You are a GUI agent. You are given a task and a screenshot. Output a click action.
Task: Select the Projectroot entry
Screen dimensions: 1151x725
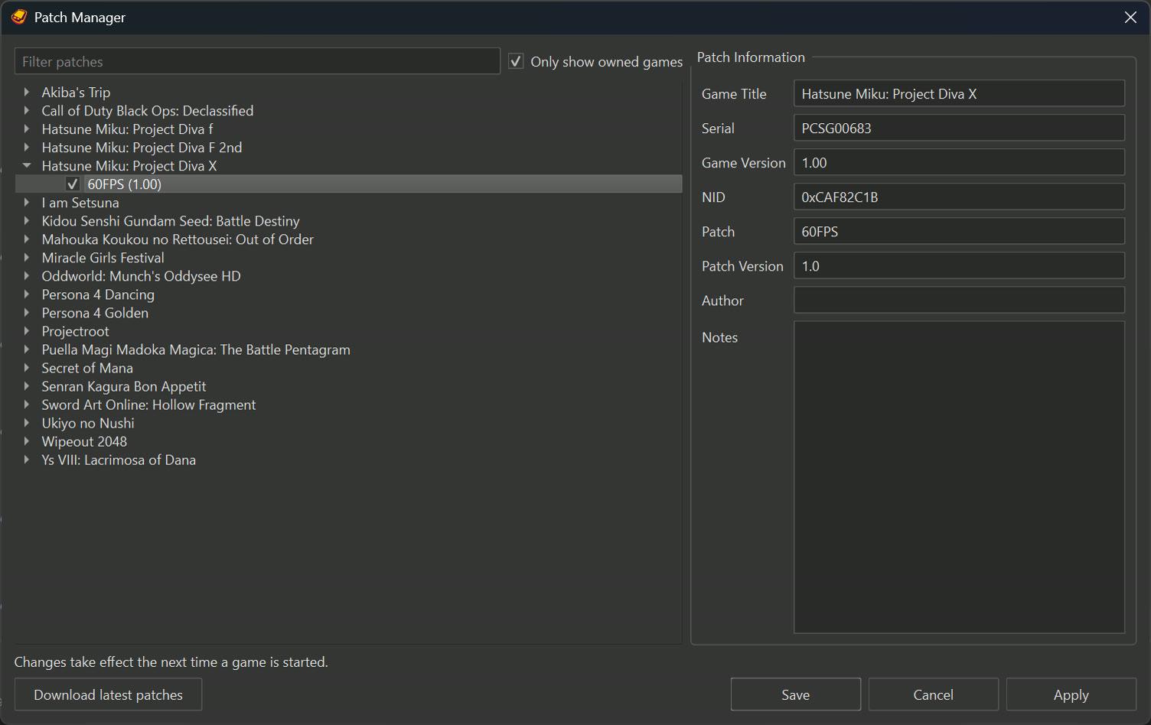[76, 331]
